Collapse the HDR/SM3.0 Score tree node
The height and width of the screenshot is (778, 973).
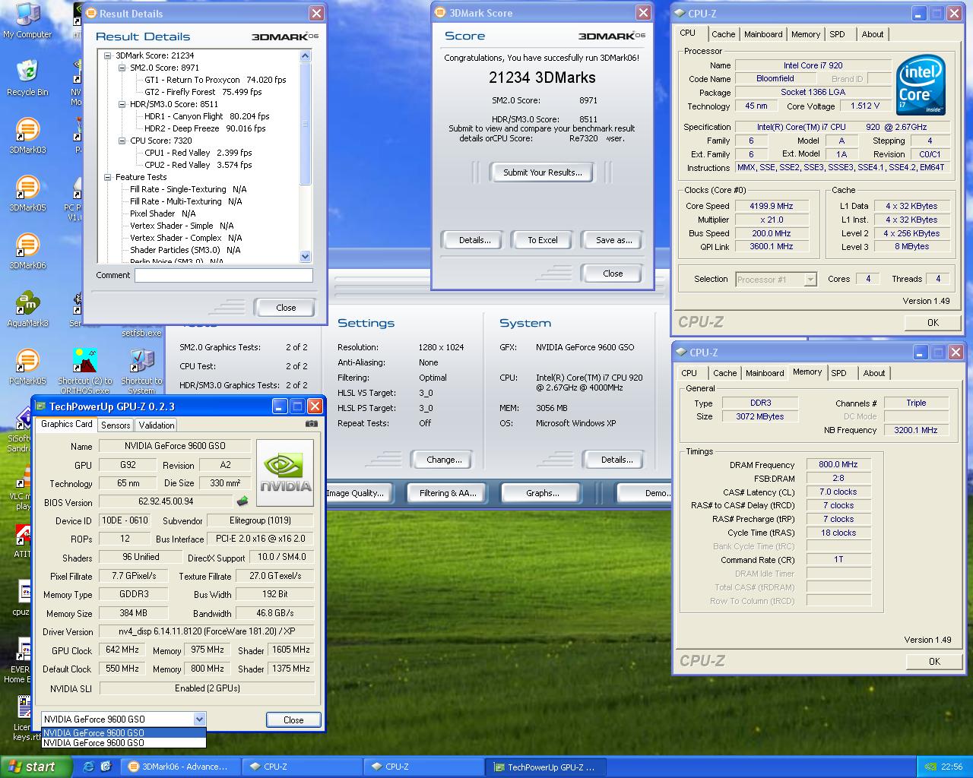coord(122,104)
